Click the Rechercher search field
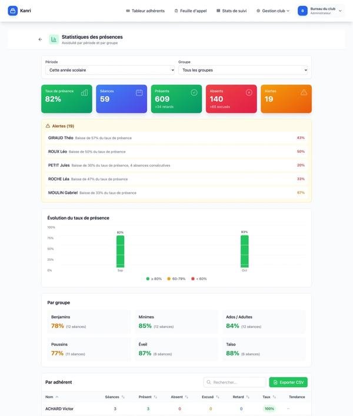Image resolution: width=353 pixels, height=416 pixels. 235,382
